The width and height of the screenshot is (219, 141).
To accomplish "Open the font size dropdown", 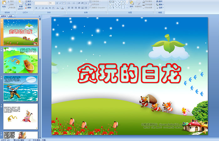I will click(x=54, y=3).
